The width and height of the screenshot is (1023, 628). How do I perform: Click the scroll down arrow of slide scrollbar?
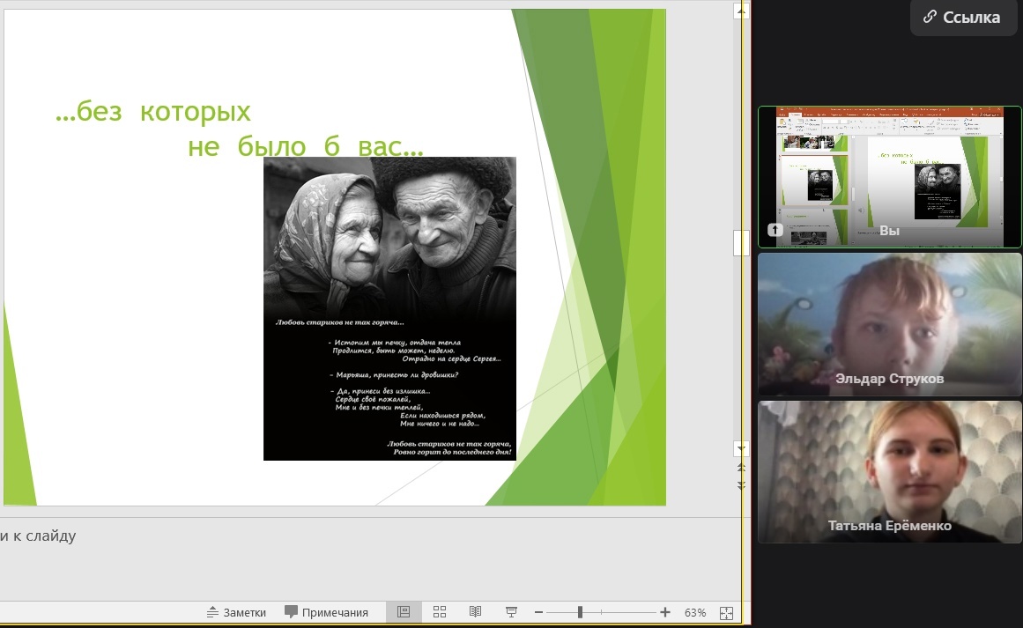741,448
